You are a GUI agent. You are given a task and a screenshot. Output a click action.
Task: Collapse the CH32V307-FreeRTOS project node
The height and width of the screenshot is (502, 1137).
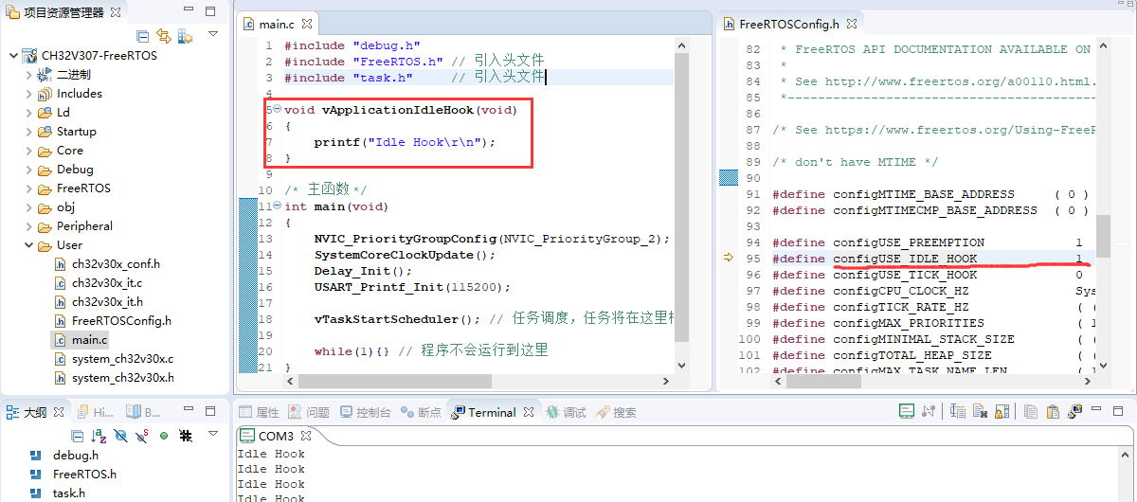[13, 55]
